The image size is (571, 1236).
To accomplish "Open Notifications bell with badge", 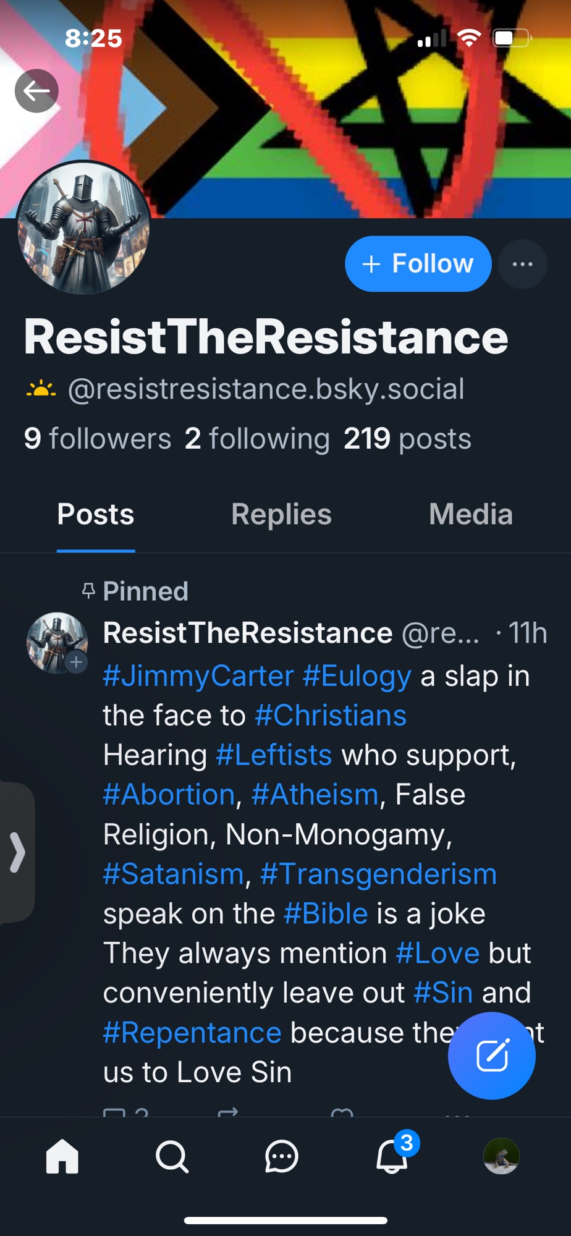I will point(393,1155).
